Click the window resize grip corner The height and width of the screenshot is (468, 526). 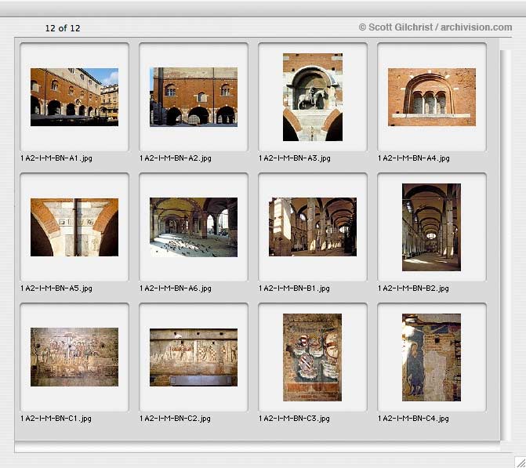coord(520,463)
